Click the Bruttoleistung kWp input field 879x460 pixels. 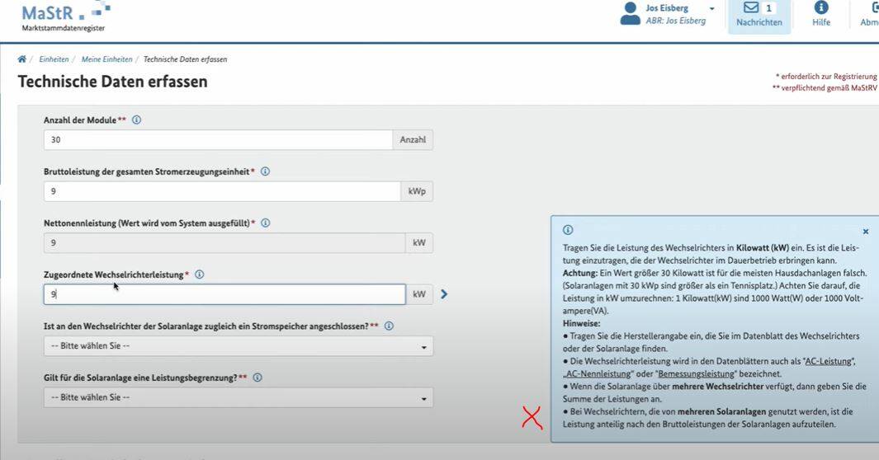coord(222,191)
